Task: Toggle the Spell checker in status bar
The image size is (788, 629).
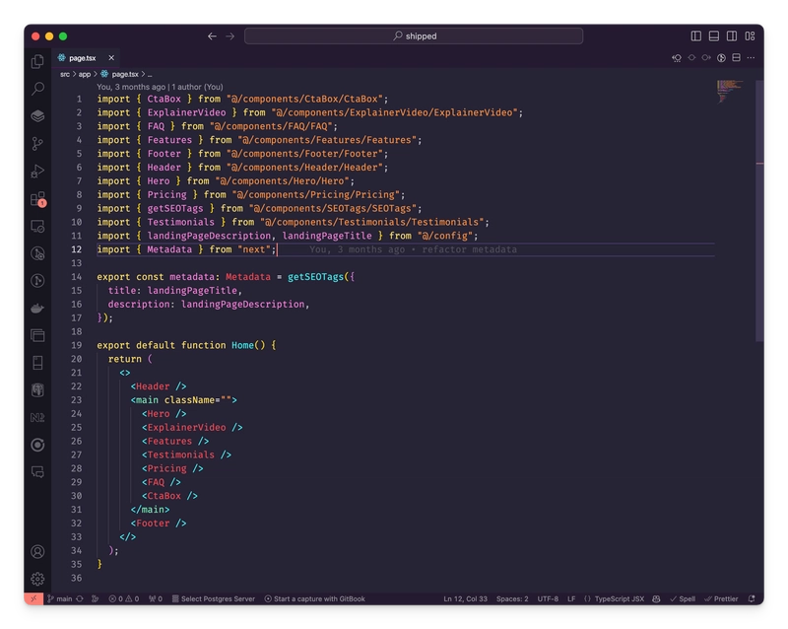Action: click(x=683, y=598)
